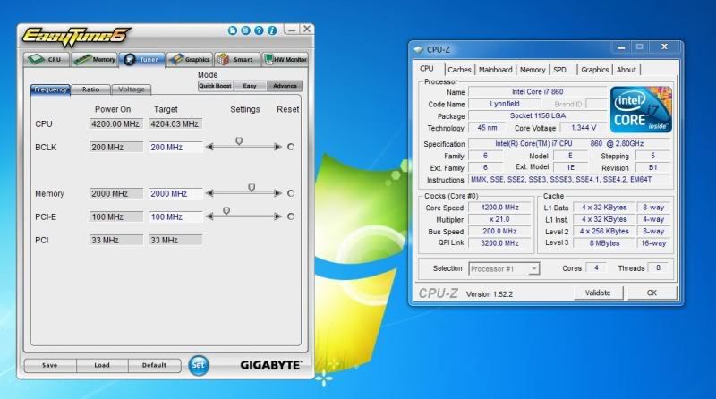Click the HW Monitor tab screen icon
Image resolution: width=716 pixels, height=399 pixels.
click(268, 59)
